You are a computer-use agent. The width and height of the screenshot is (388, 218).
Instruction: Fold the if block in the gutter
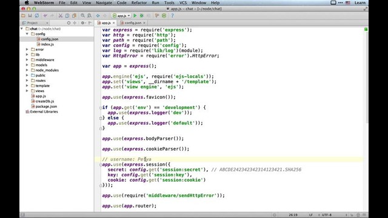coord(101,108)
